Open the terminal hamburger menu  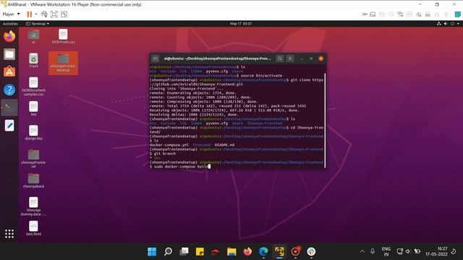tap(290, 58)
